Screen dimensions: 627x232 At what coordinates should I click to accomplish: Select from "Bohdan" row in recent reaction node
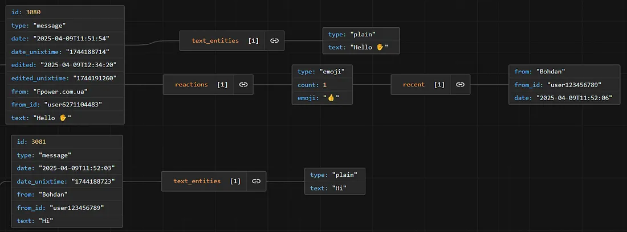(564, 71)
